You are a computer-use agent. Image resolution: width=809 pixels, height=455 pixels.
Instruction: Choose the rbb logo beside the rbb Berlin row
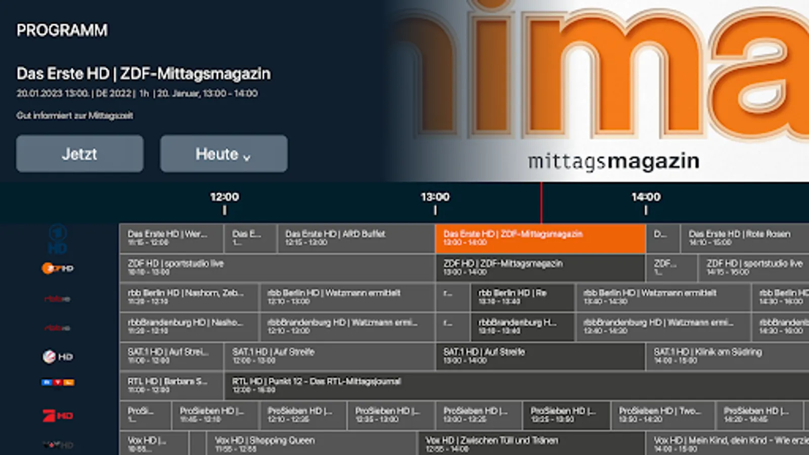click(57, 299)
